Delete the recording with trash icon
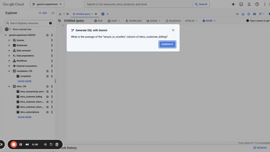 click(57, 144)
